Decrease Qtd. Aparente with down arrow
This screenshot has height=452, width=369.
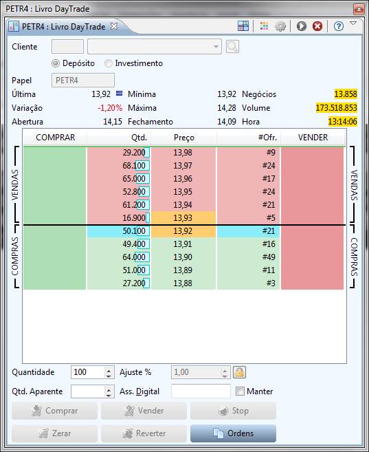pyautogui.click(x=109, y=395)
